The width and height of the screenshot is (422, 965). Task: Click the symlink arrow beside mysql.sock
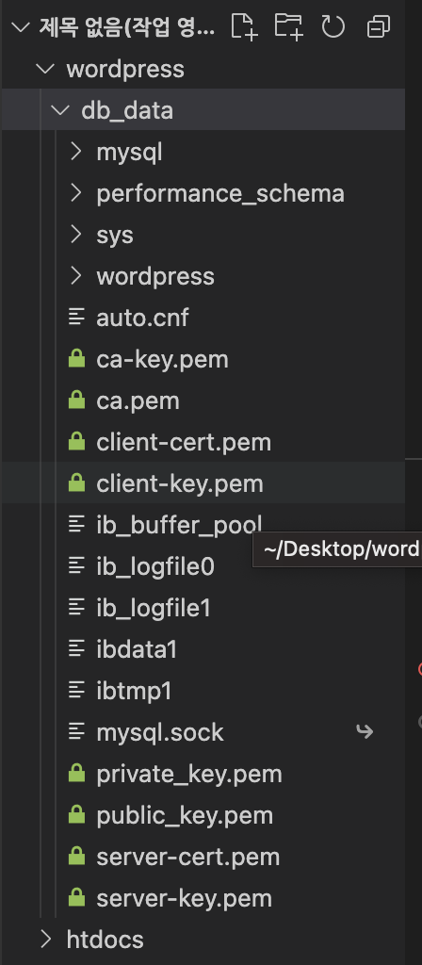pyautogui.click(x=365, y=731)
